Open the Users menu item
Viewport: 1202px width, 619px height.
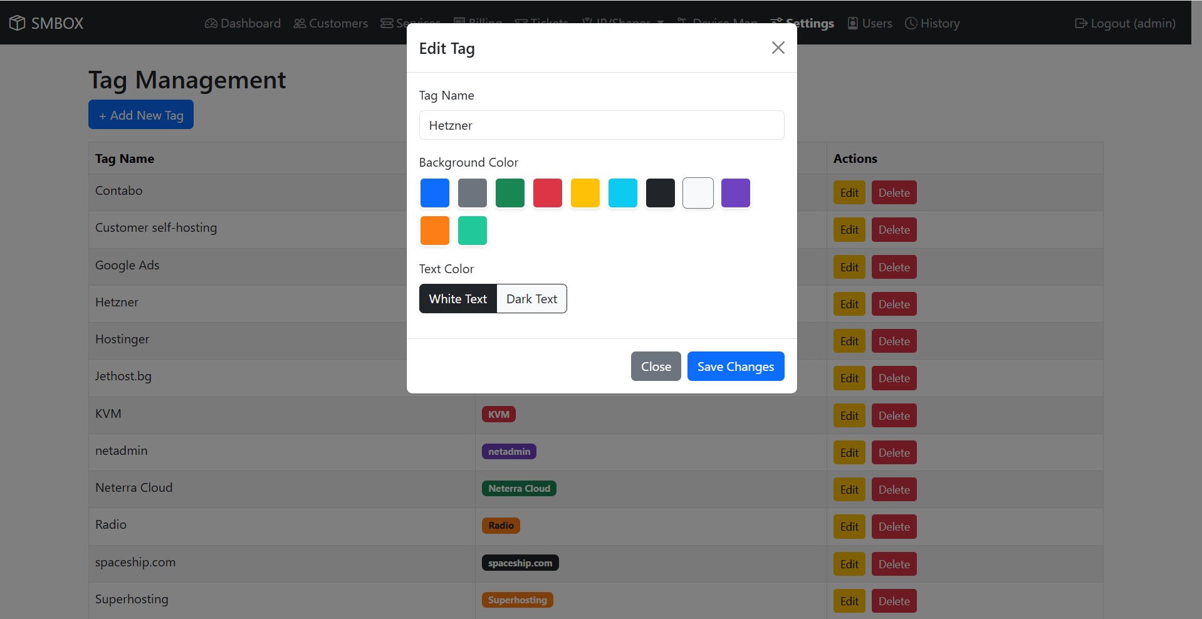point(870,23)
